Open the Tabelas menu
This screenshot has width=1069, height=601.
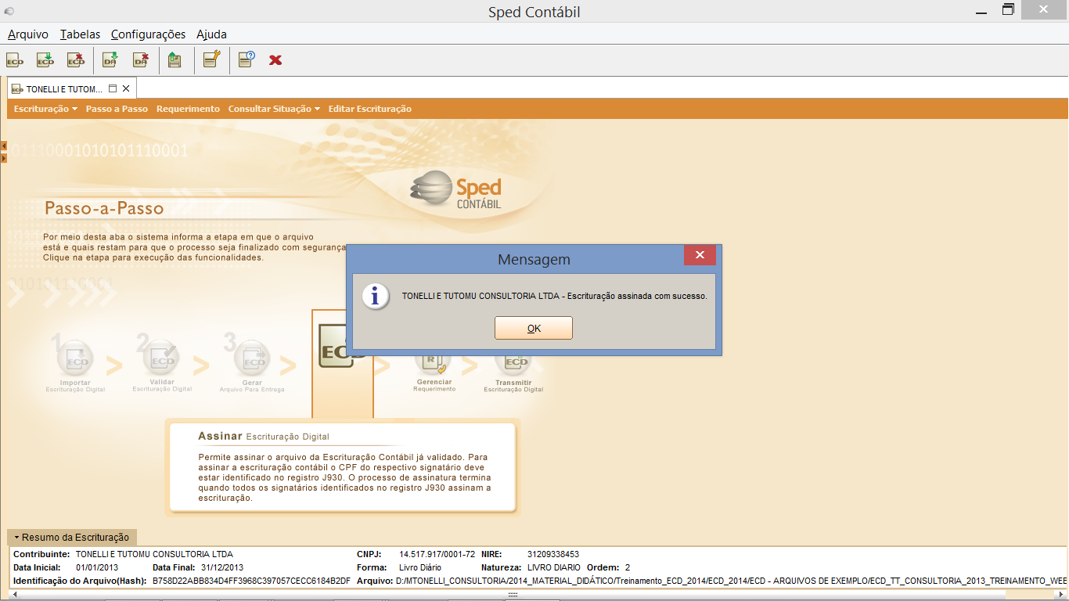click(x=80, y=34)
